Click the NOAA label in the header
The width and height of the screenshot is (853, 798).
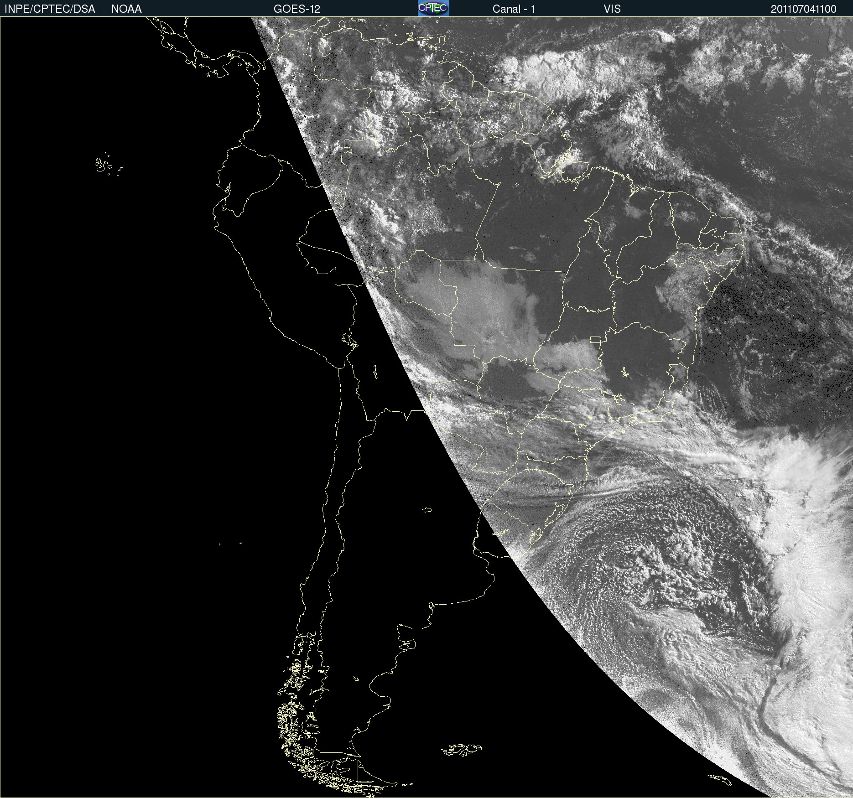point(126,9)
